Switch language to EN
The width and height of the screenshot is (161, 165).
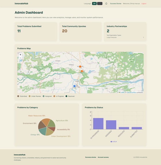94,3
